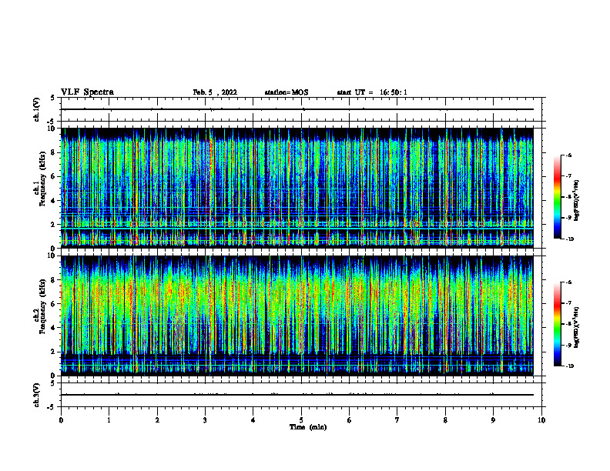This screenshot has width=610, height=471.
Task: Click the ch.2 spectrogram panel
Action: (297, 316)
